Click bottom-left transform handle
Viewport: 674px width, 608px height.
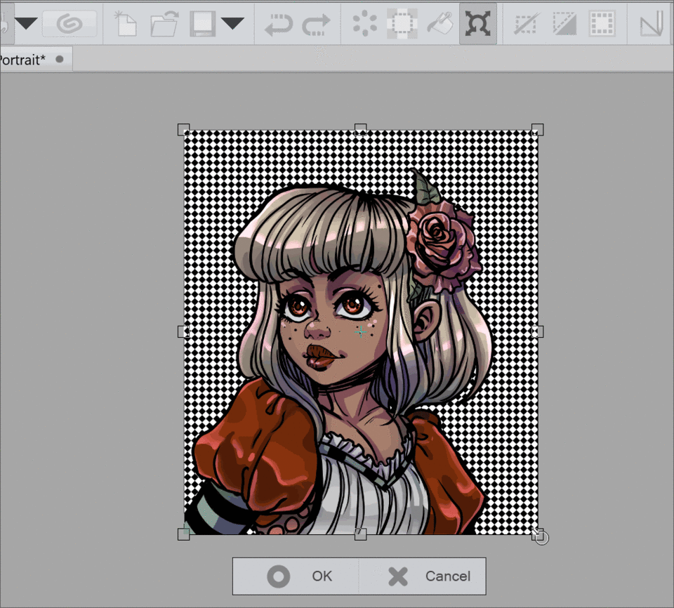pyautogui.click(x=183, y=534)
